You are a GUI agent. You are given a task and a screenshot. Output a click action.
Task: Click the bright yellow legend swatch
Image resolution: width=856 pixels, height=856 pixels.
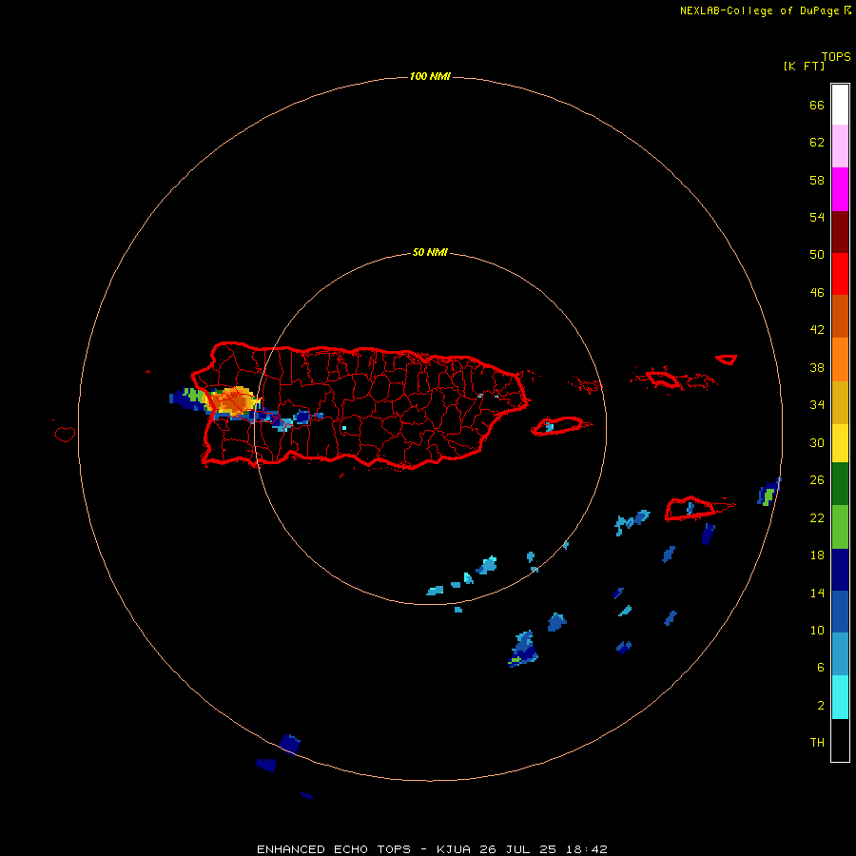pos(840,443)
